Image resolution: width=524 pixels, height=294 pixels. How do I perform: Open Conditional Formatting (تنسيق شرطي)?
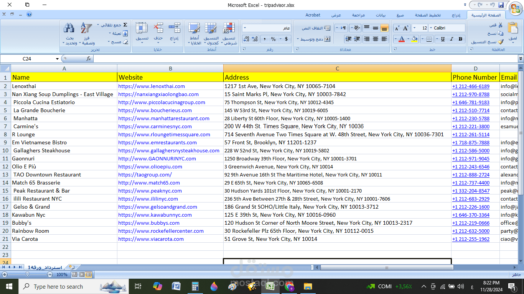click(229, 34)
